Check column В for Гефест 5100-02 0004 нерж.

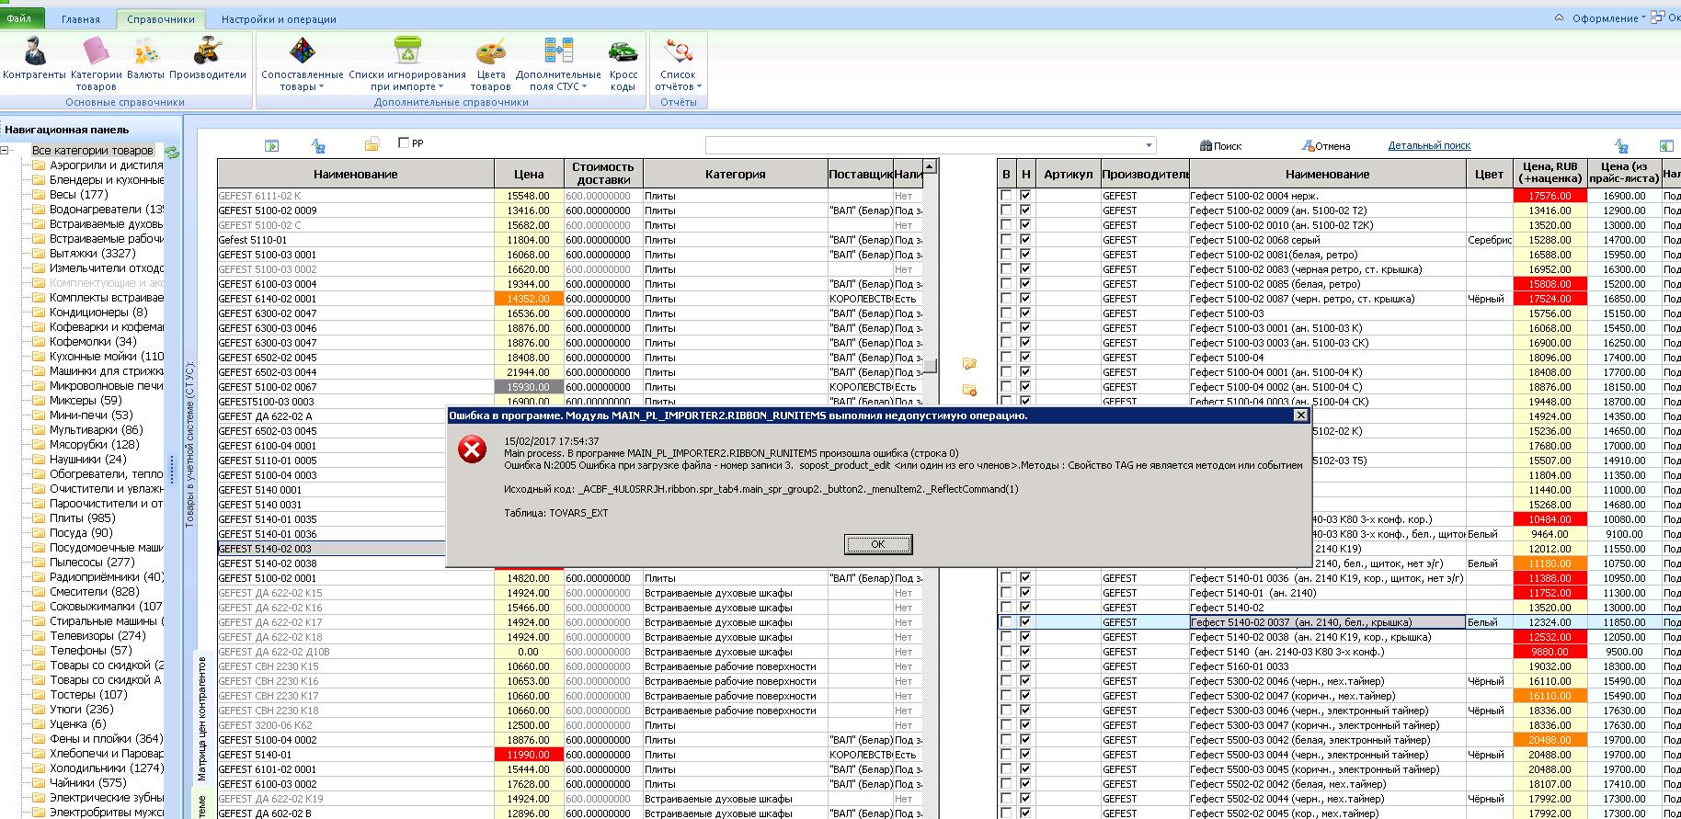tap(1006, 196)
